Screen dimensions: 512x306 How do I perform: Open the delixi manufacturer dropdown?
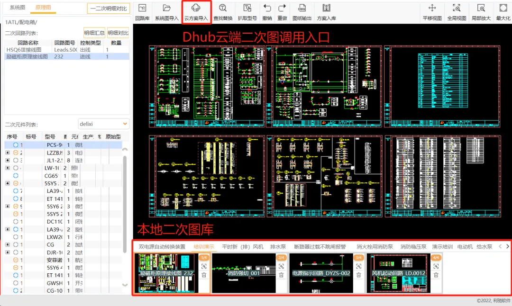tap(103, 124)
